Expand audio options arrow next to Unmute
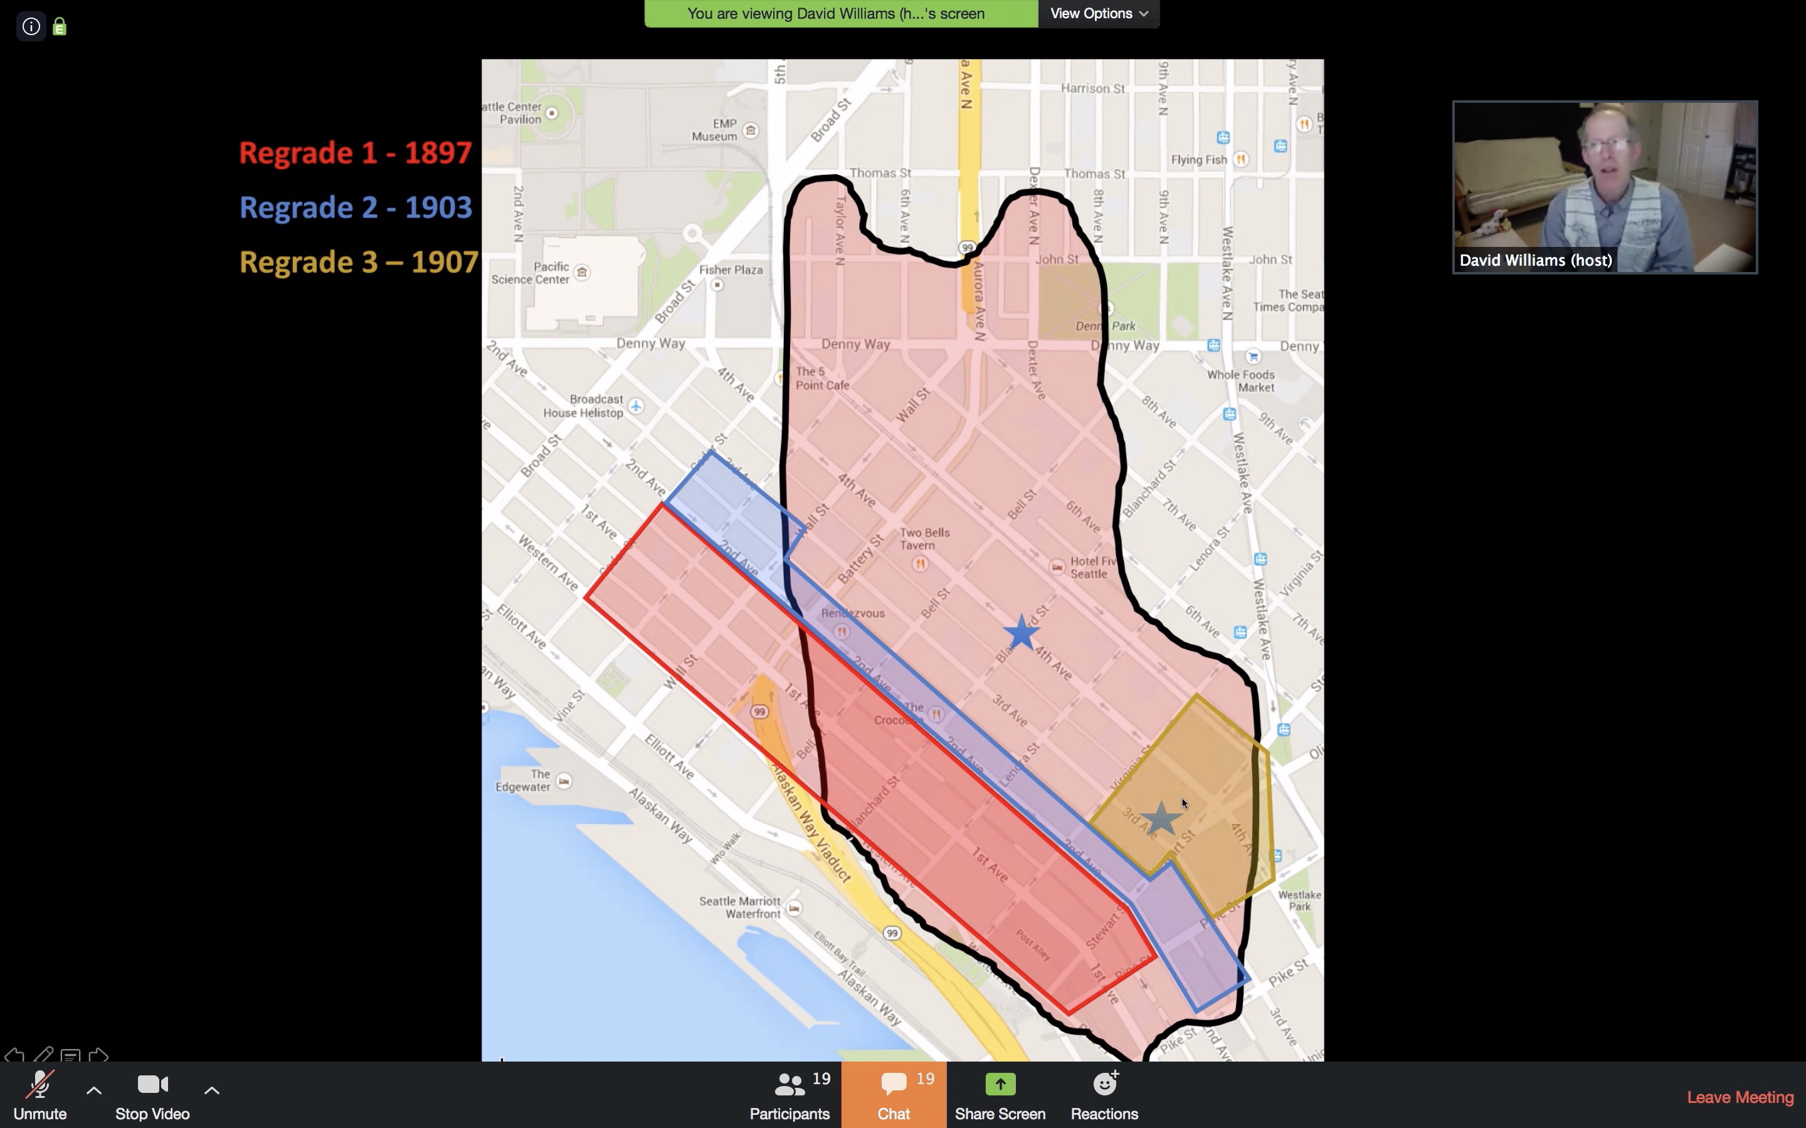Viewport: 1806px width, 1128px height. coord(94,1090)
